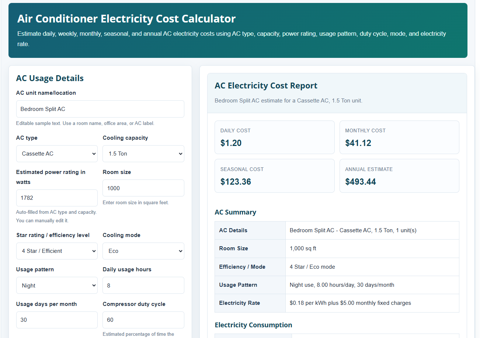Click the Room size input field

143,188
